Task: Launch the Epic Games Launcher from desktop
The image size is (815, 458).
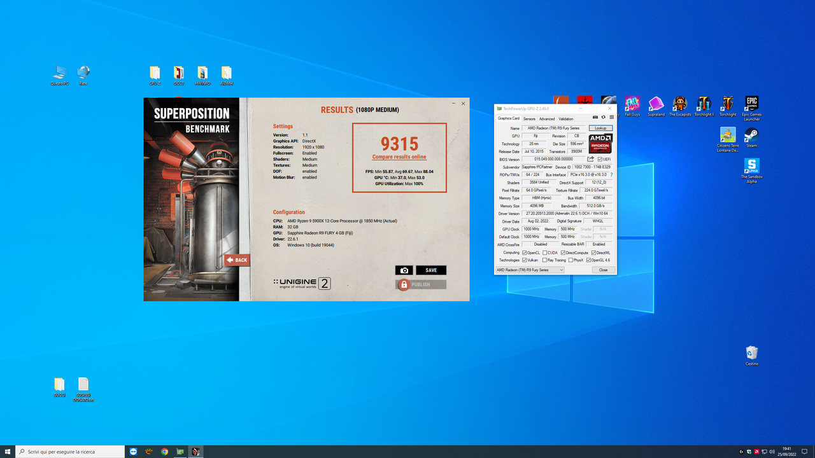Action: (751, 103)
